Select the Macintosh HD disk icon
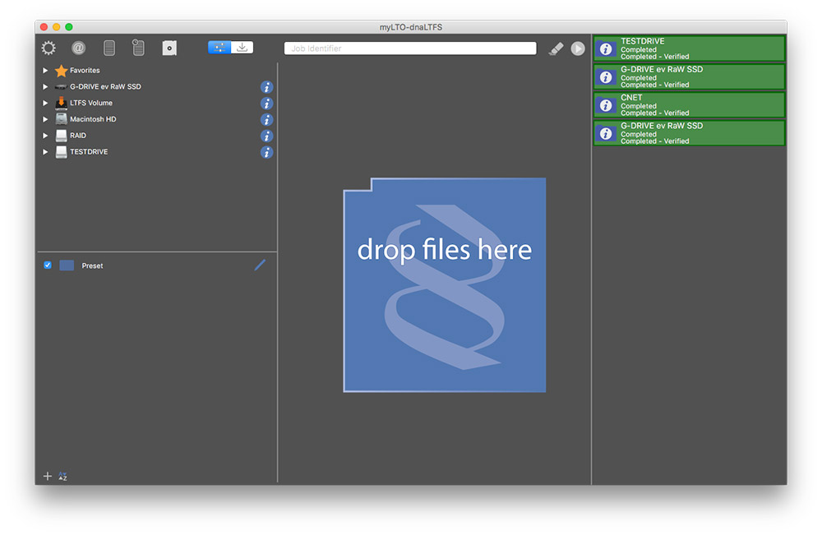 pos(62,119)
